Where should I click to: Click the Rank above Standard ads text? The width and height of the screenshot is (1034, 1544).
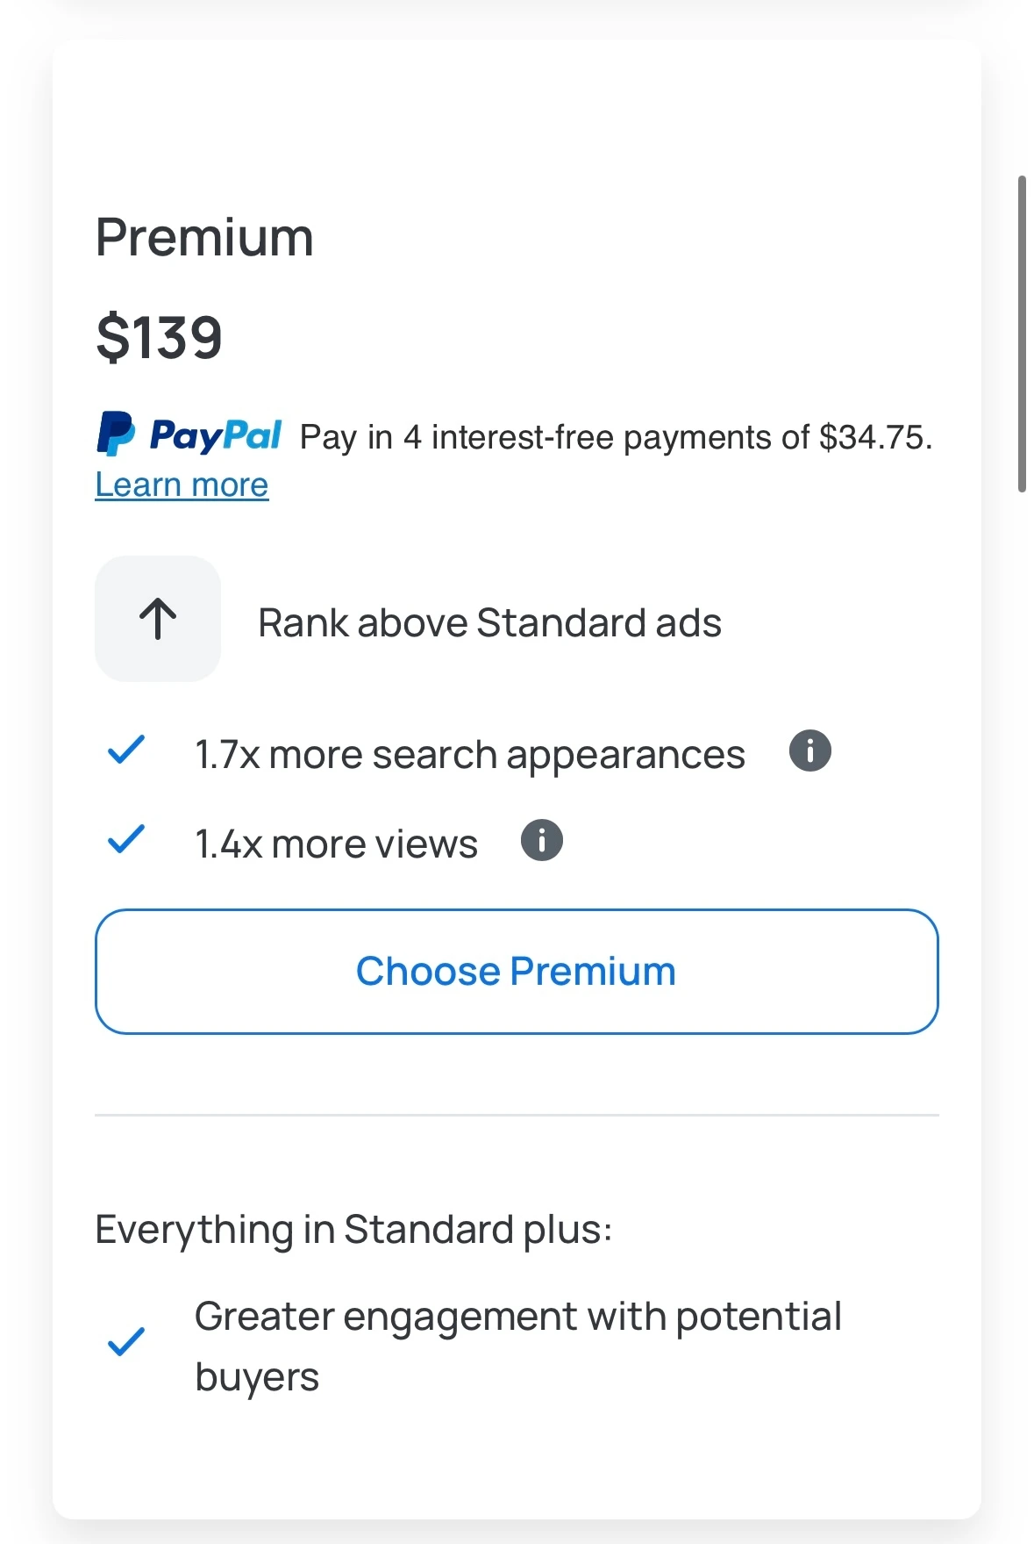click(x=489, y=623)
